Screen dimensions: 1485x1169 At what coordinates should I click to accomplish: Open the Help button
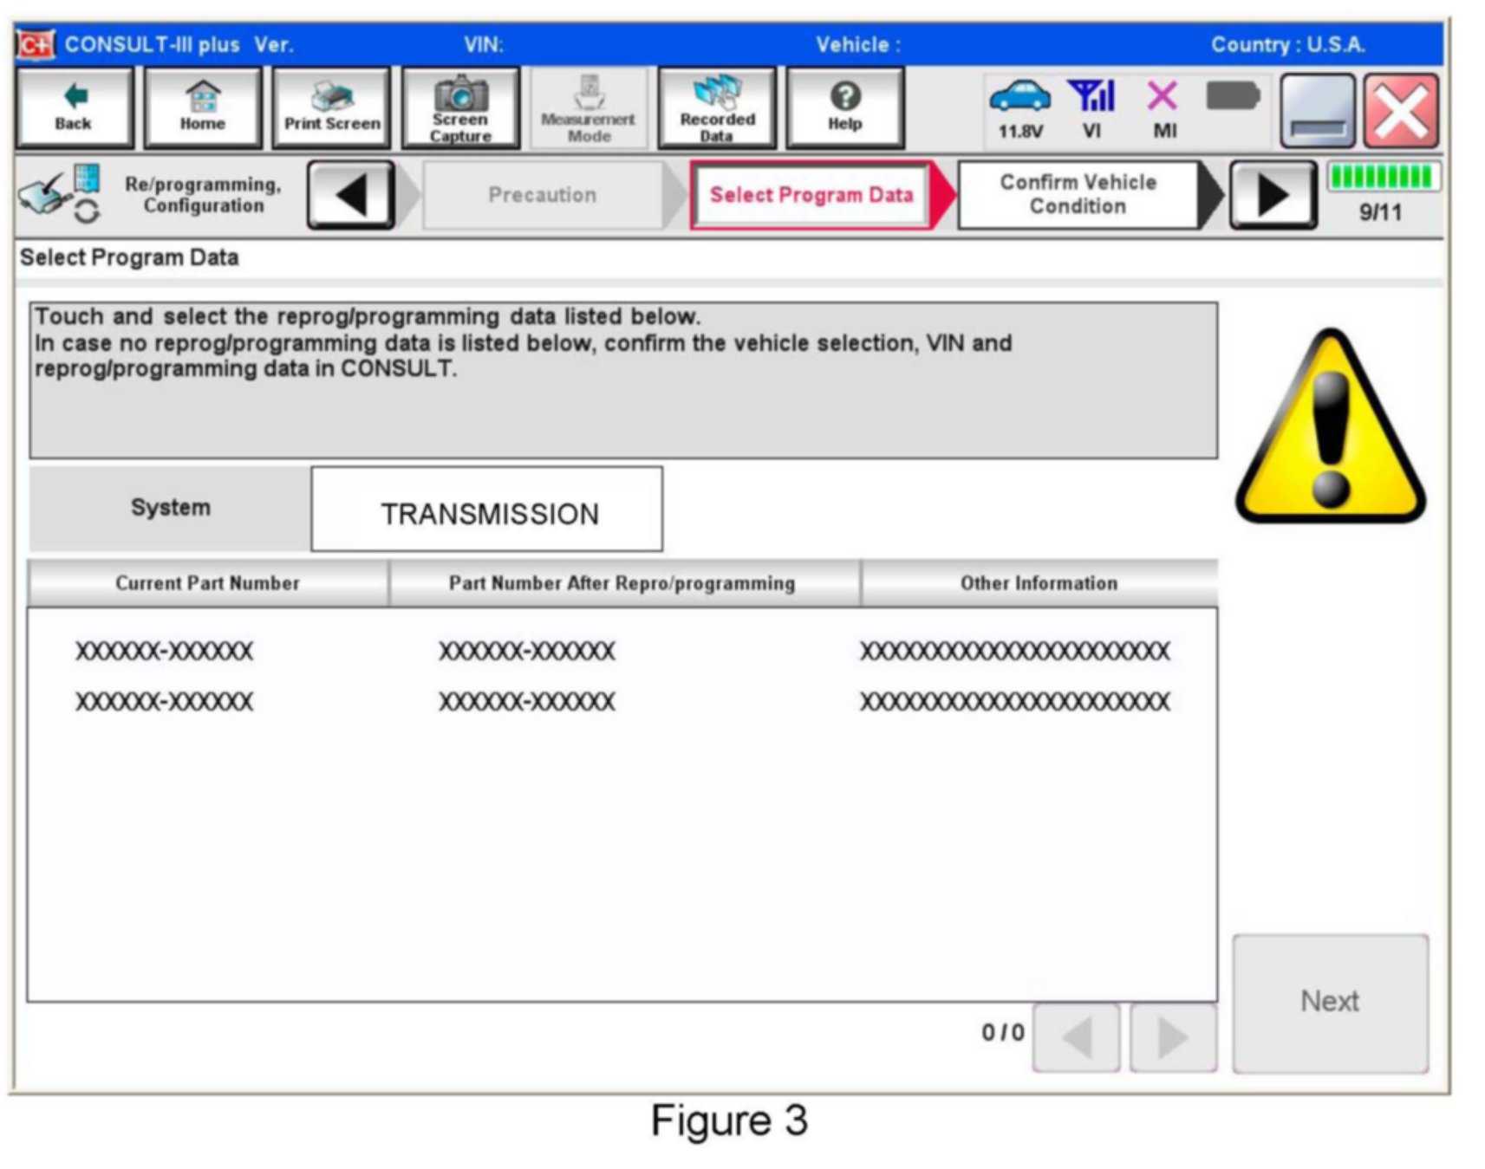pyautogui.click(x=845, y=107)
